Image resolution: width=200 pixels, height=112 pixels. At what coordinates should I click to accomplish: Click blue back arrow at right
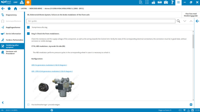coord(197,21)
